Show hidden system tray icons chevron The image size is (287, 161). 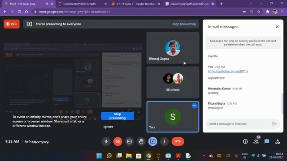[204, 156]
